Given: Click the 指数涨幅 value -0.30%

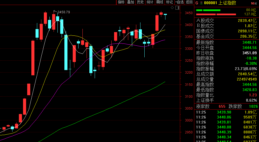Looking at the screenshot, I should tap(251, 64).
